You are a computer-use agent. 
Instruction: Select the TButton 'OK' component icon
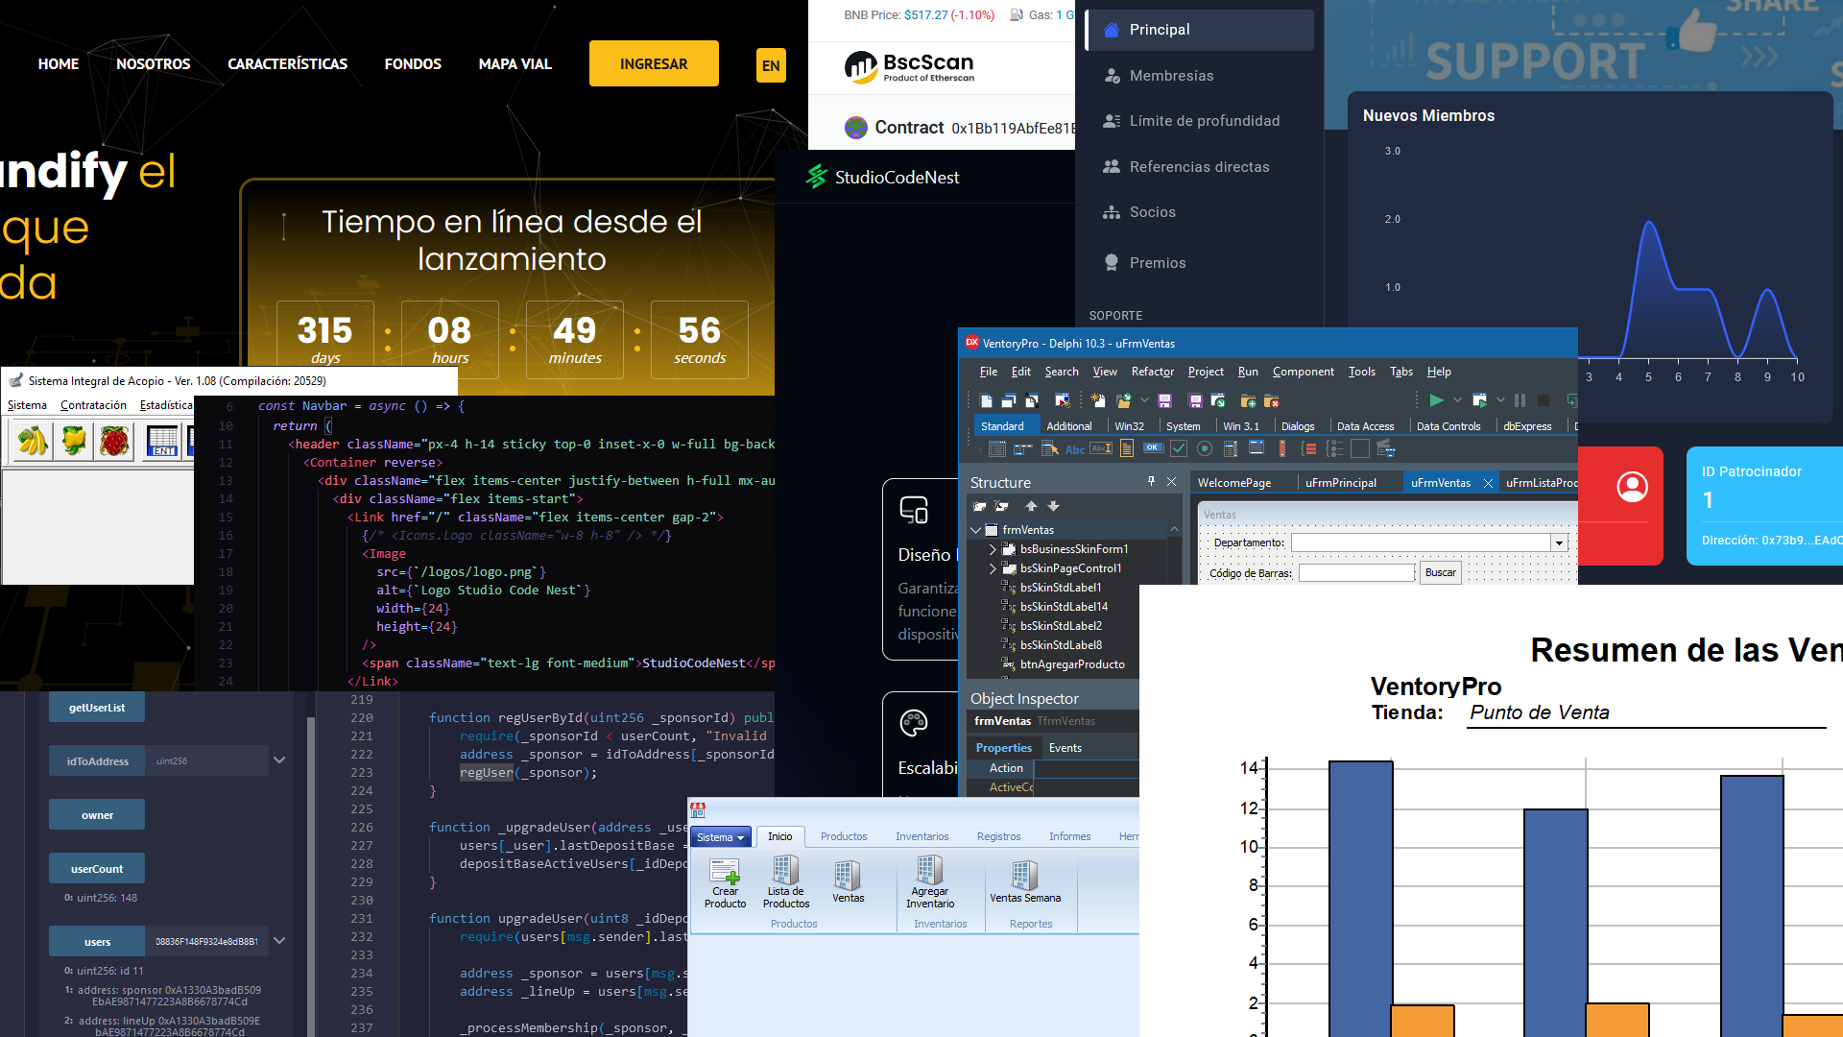[x=1153, y=447]
